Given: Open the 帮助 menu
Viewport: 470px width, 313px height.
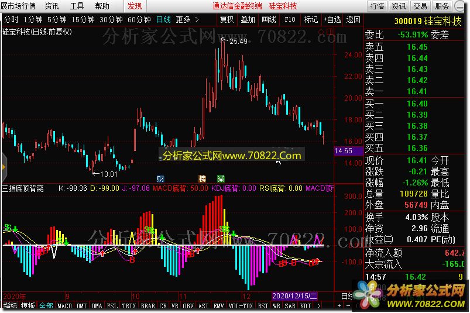Looking at the screenshot, I should tap(102, 6).
